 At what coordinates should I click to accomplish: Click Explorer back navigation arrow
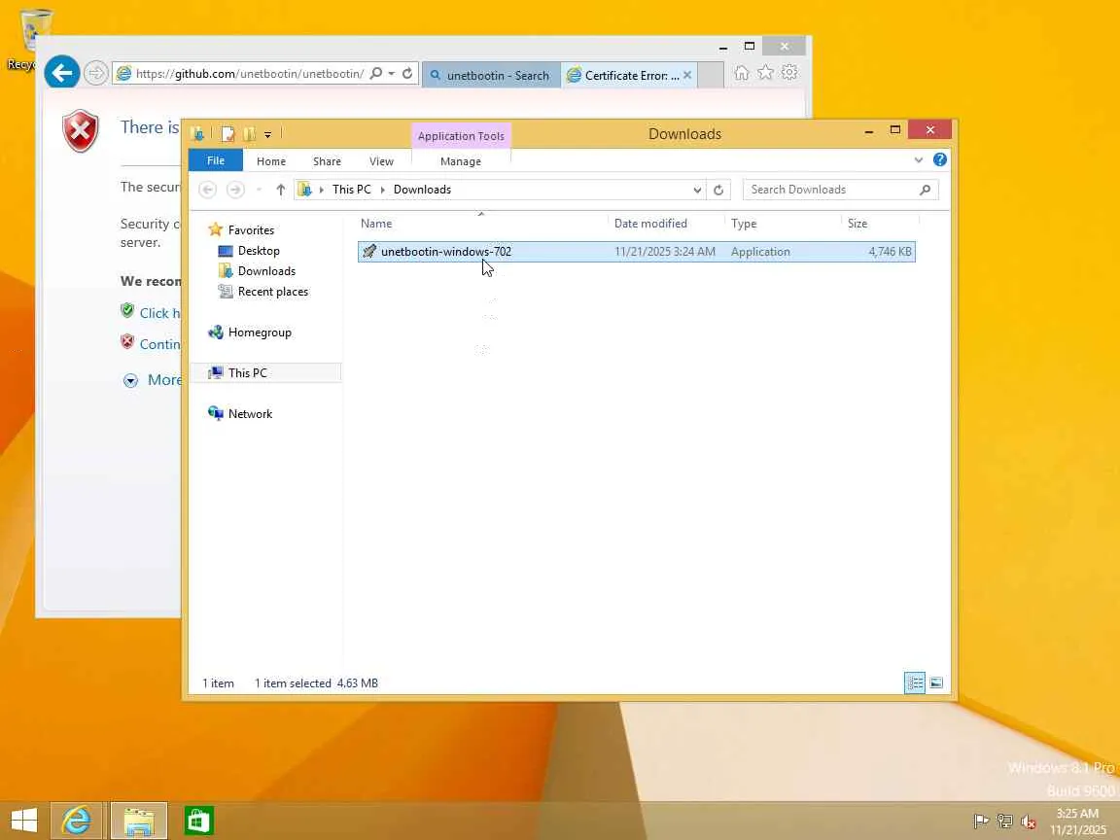tap(208, 190)
